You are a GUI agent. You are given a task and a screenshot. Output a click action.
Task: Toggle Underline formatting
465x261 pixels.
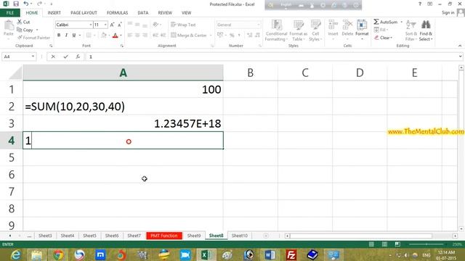(74, 36)
